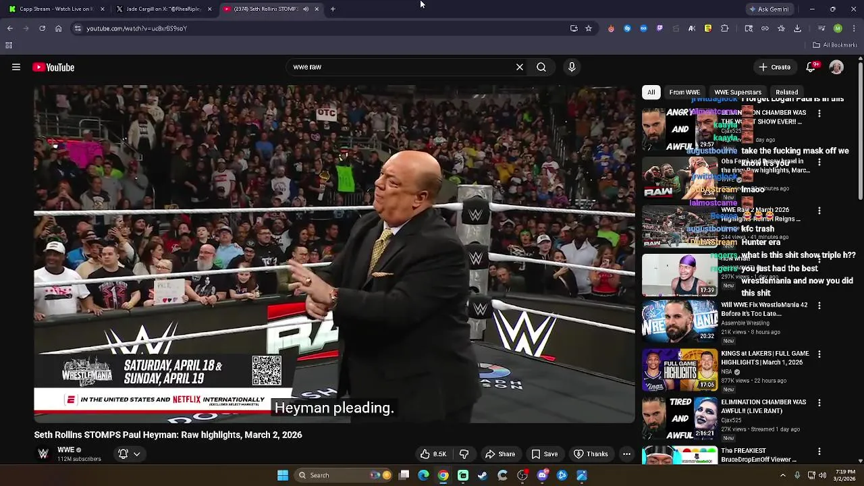
Task: Open options for Elimination Chamber Awful video
Action: [819, 402]
